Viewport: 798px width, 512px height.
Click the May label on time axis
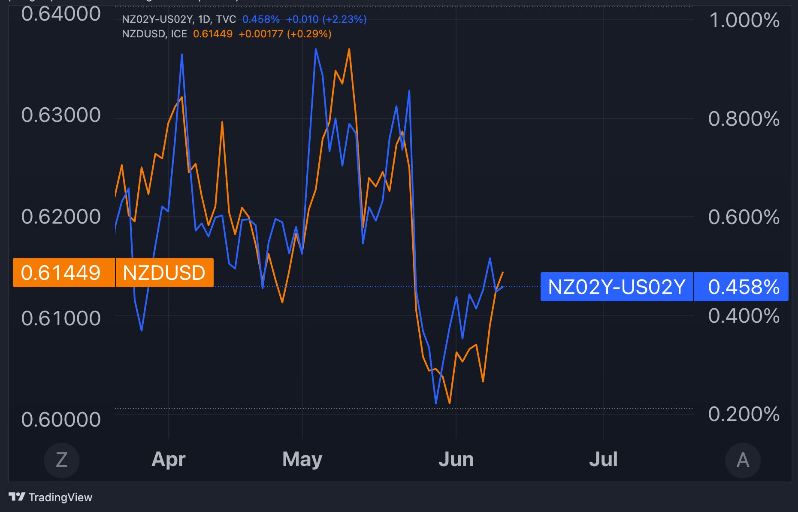302,460
